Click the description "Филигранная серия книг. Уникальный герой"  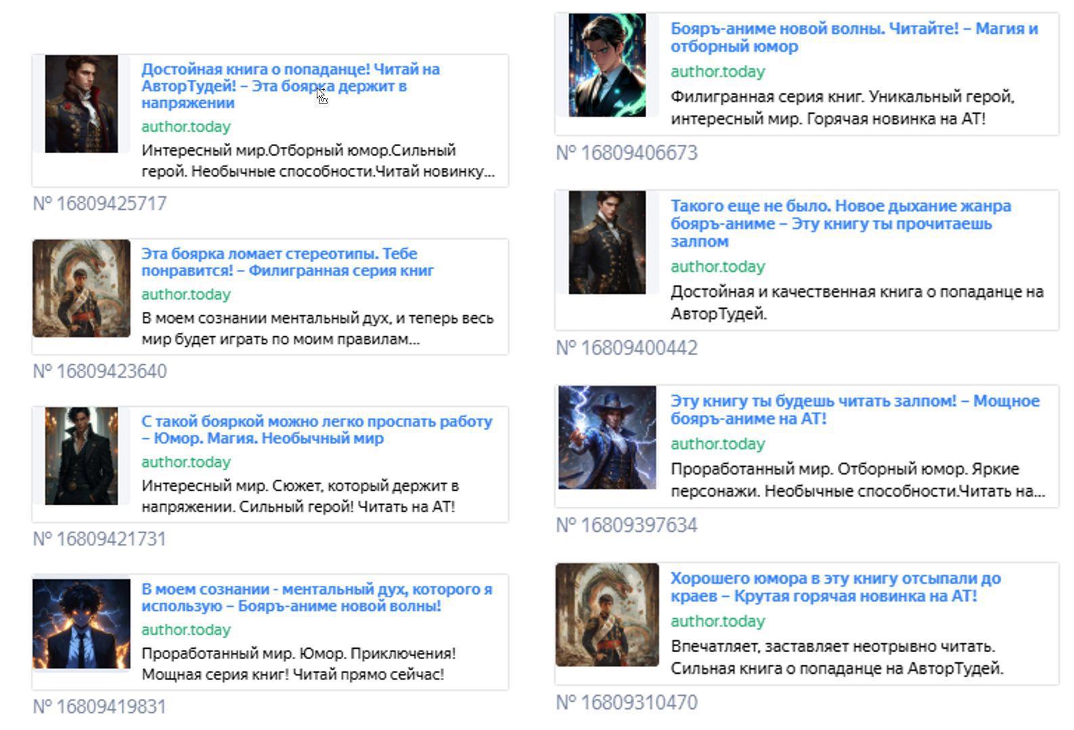[843, 108]
